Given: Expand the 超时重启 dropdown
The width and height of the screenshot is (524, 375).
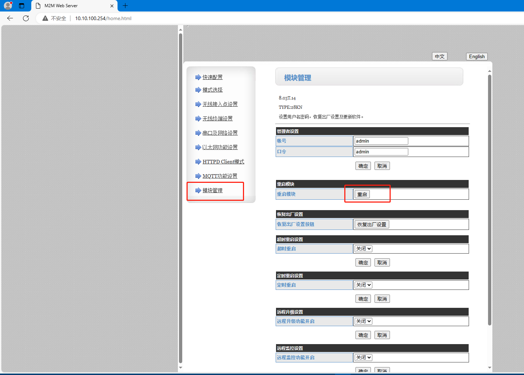Looking at the screenshot, I should pos(363,249).
